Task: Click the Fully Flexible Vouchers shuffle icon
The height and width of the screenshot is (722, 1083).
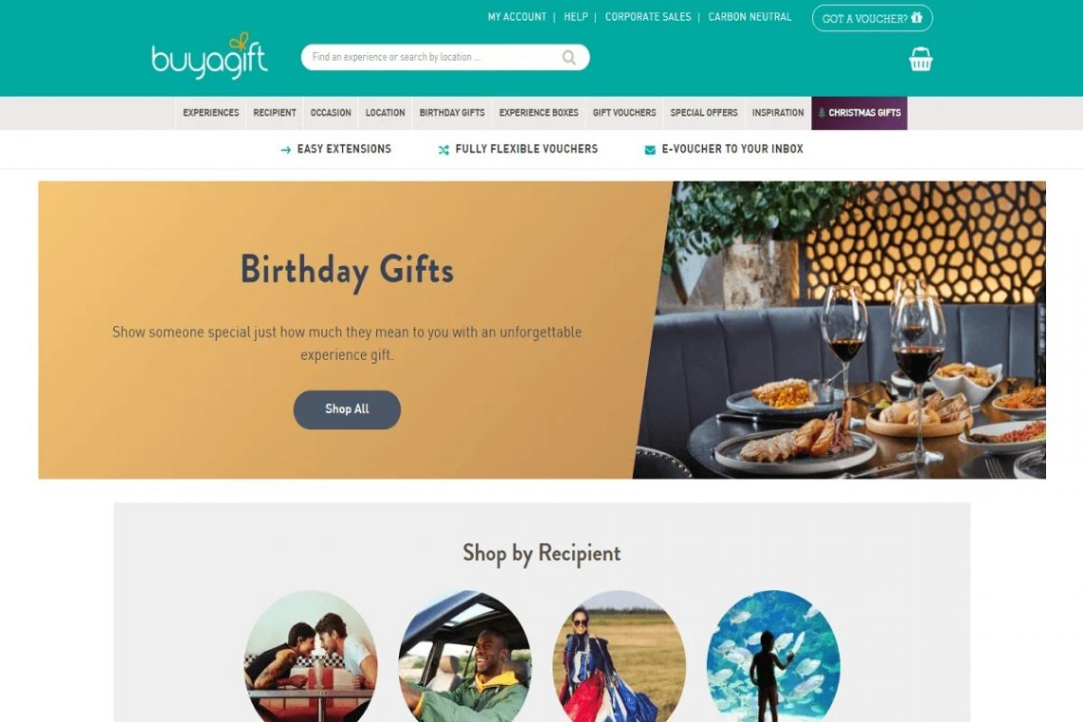Action: pyautogui.click(x=444, y=150)
